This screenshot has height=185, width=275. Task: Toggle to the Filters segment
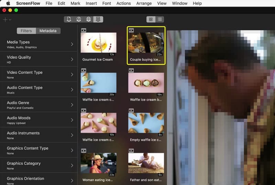click(x=26, y=31)
